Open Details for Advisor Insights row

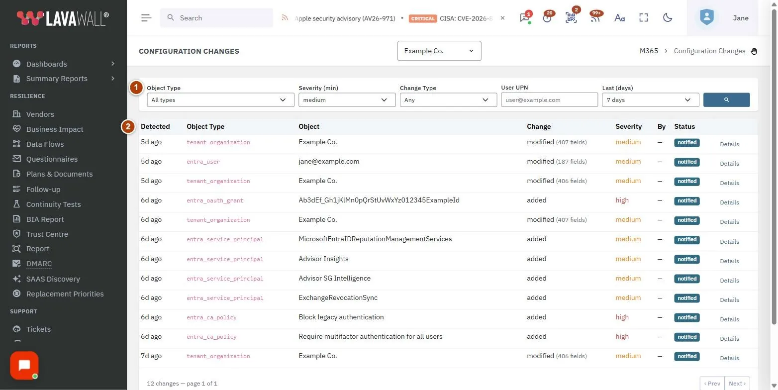pos(729,261)
